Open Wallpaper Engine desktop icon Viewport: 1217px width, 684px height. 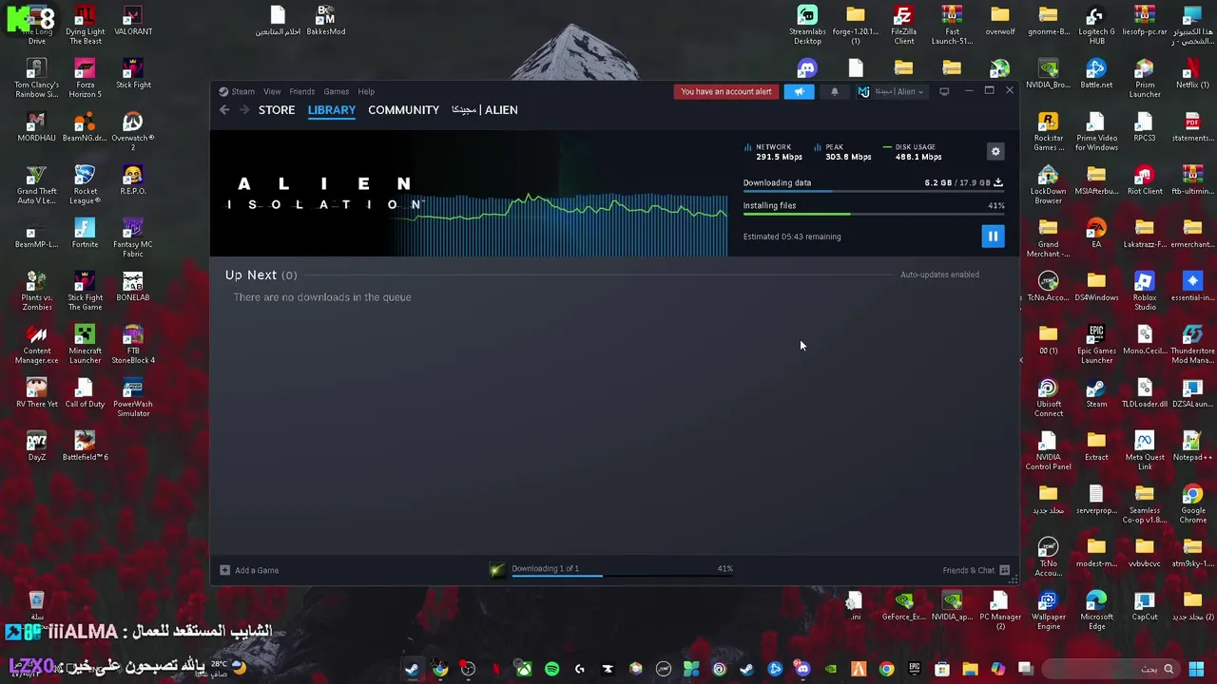click(x=1048, y=610)
